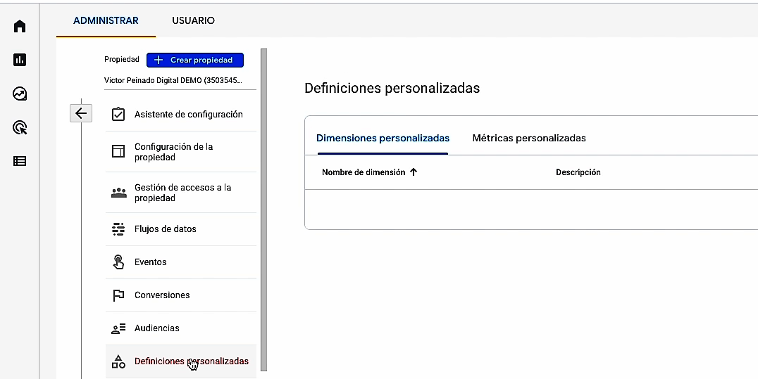Open Definiciones personalizadas menu item
758x379 pixels.
coord(181,361)
